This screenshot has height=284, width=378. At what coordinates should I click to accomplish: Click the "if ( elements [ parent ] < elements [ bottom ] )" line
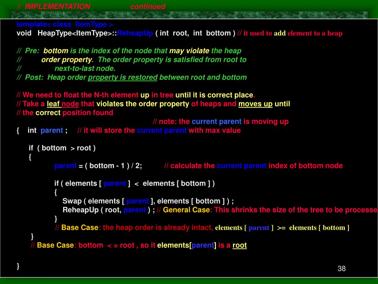(x=134, y=183)
